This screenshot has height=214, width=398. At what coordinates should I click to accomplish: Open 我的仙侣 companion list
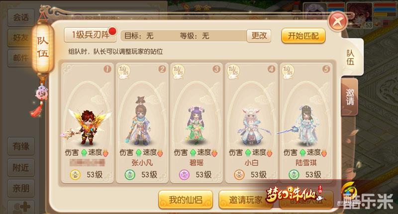[x=186, y=200]
